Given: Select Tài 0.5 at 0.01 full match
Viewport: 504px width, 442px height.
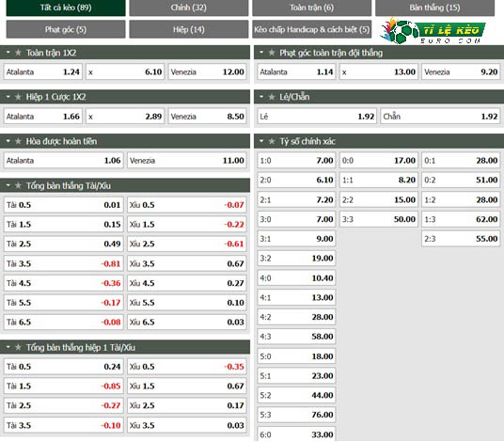Looking at the screenshot, I should 63,205.
